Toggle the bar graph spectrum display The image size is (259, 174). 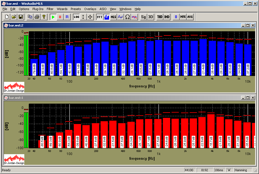pos(106,17)
